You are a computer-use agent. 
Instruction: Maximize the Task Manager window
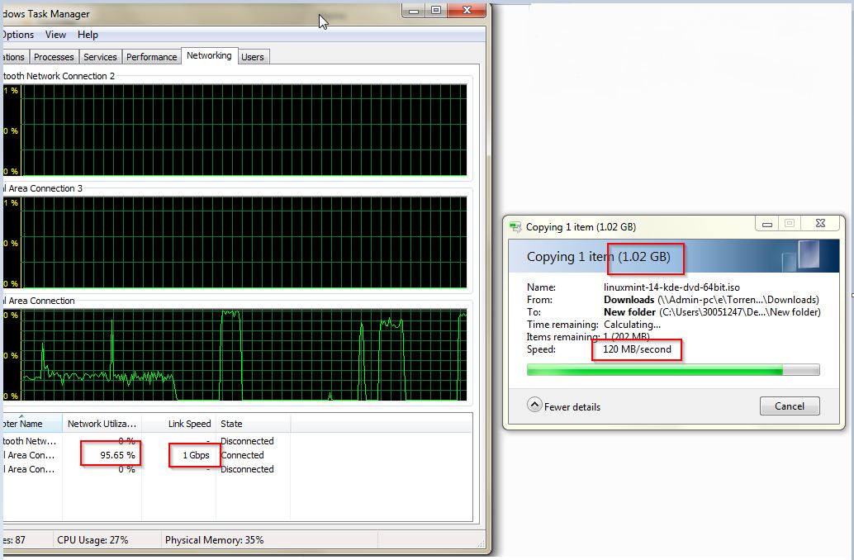[x=435, y=11]
